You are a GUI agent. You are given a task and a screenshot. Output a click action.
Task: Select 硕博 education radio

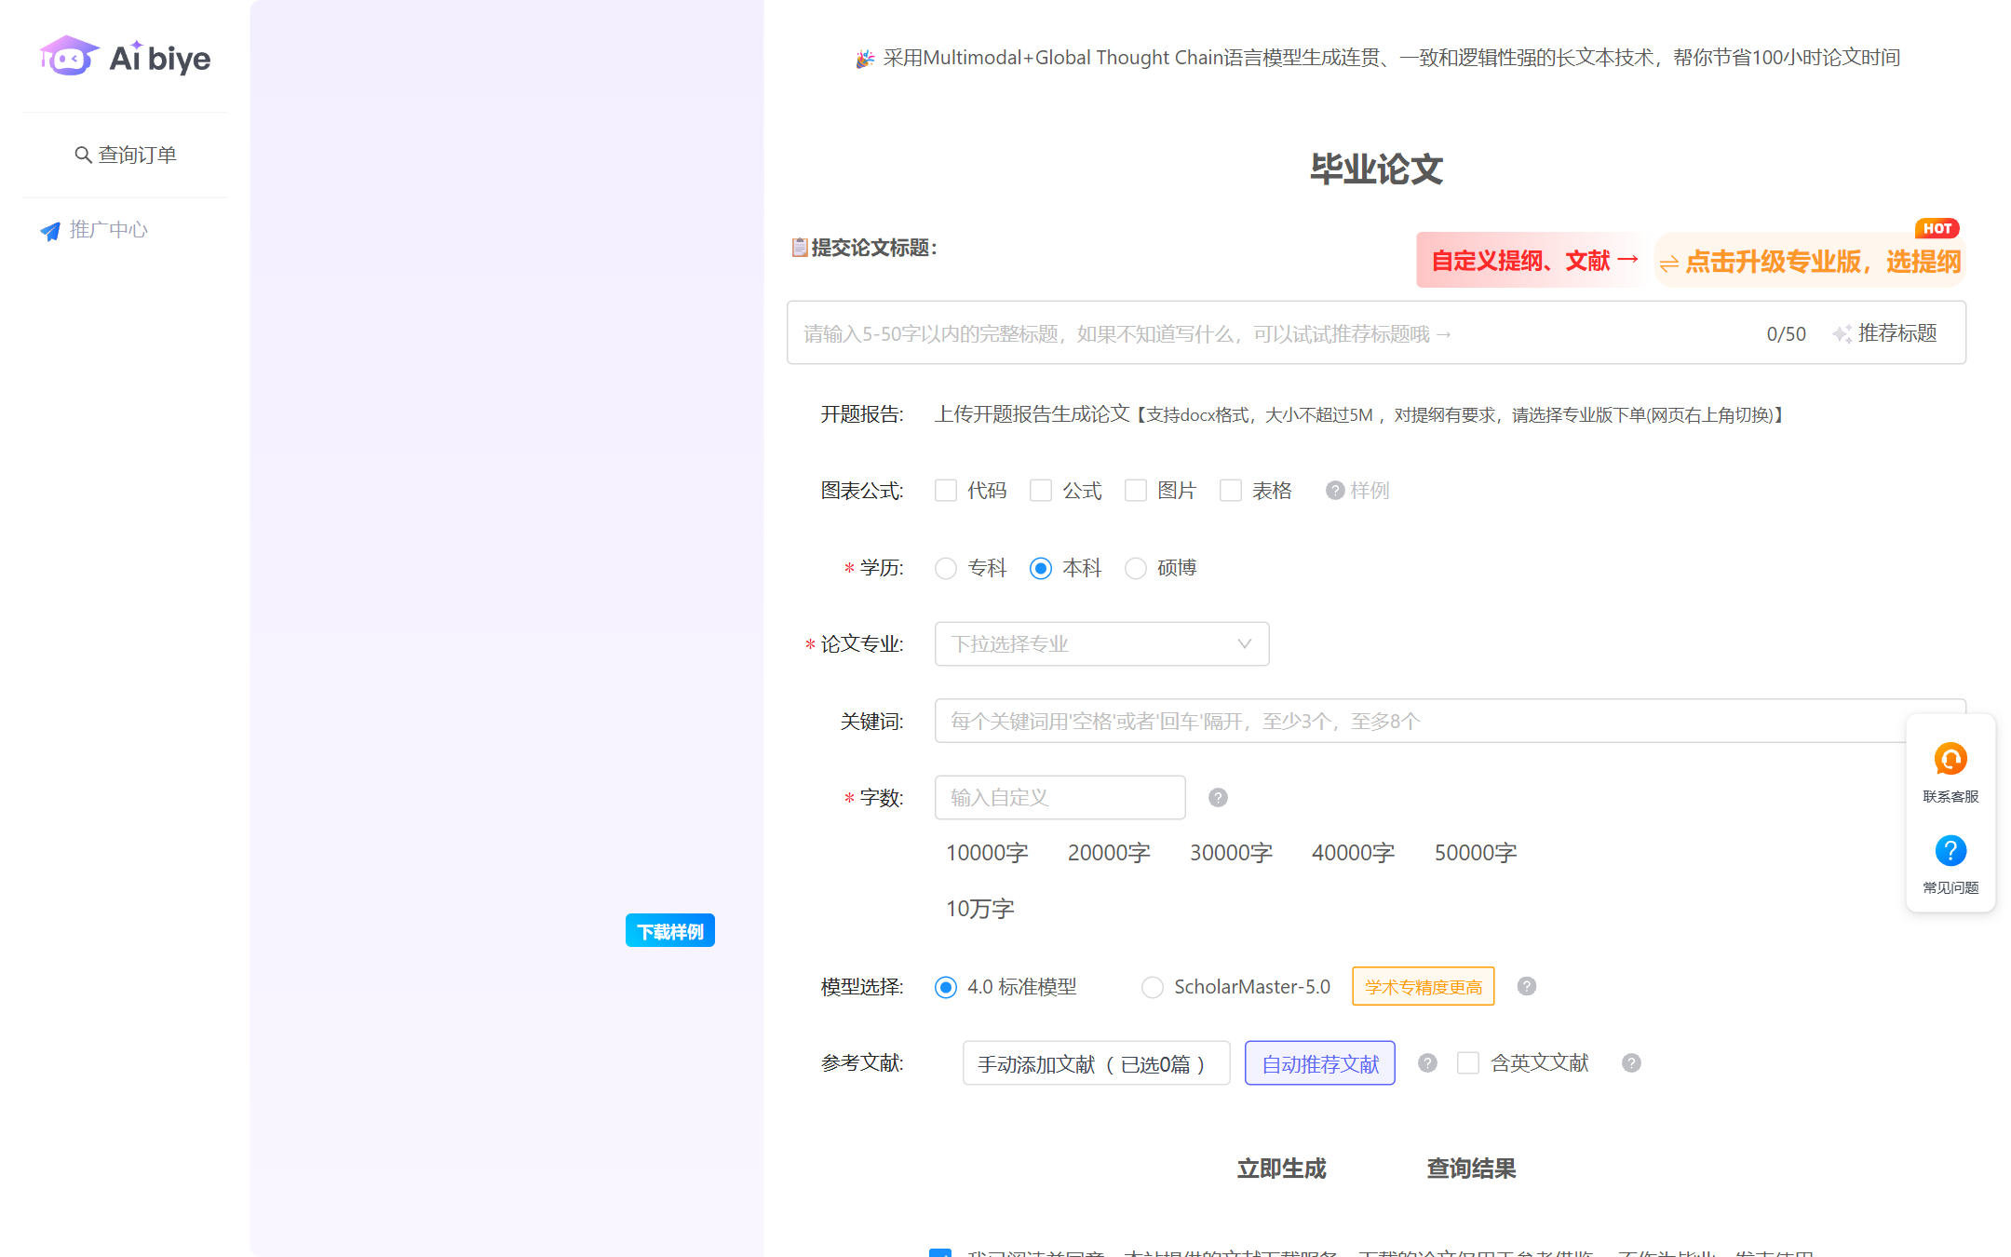(x=1136, y=568)
